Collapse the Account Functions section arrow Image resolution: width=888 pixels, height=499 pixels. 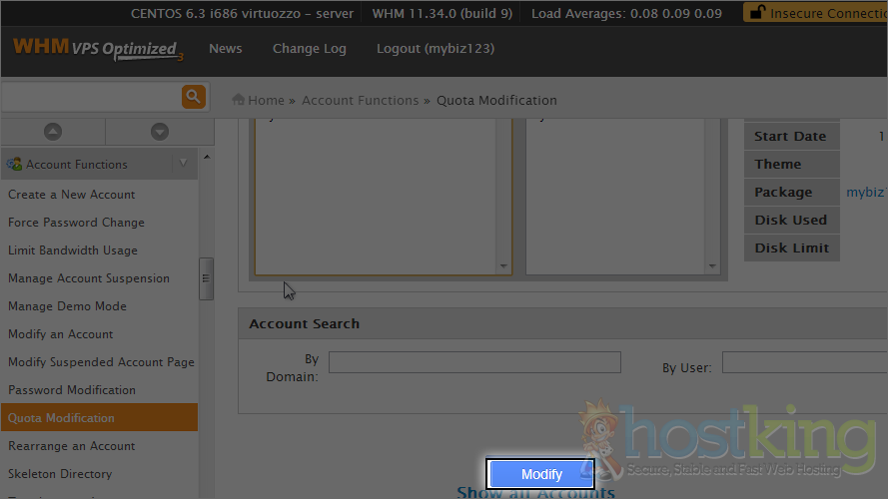click(183, 164)
